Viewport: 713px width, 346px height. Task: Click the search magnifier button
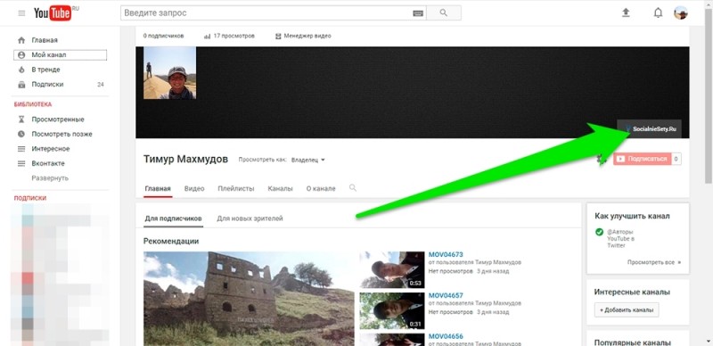[444, 12]
